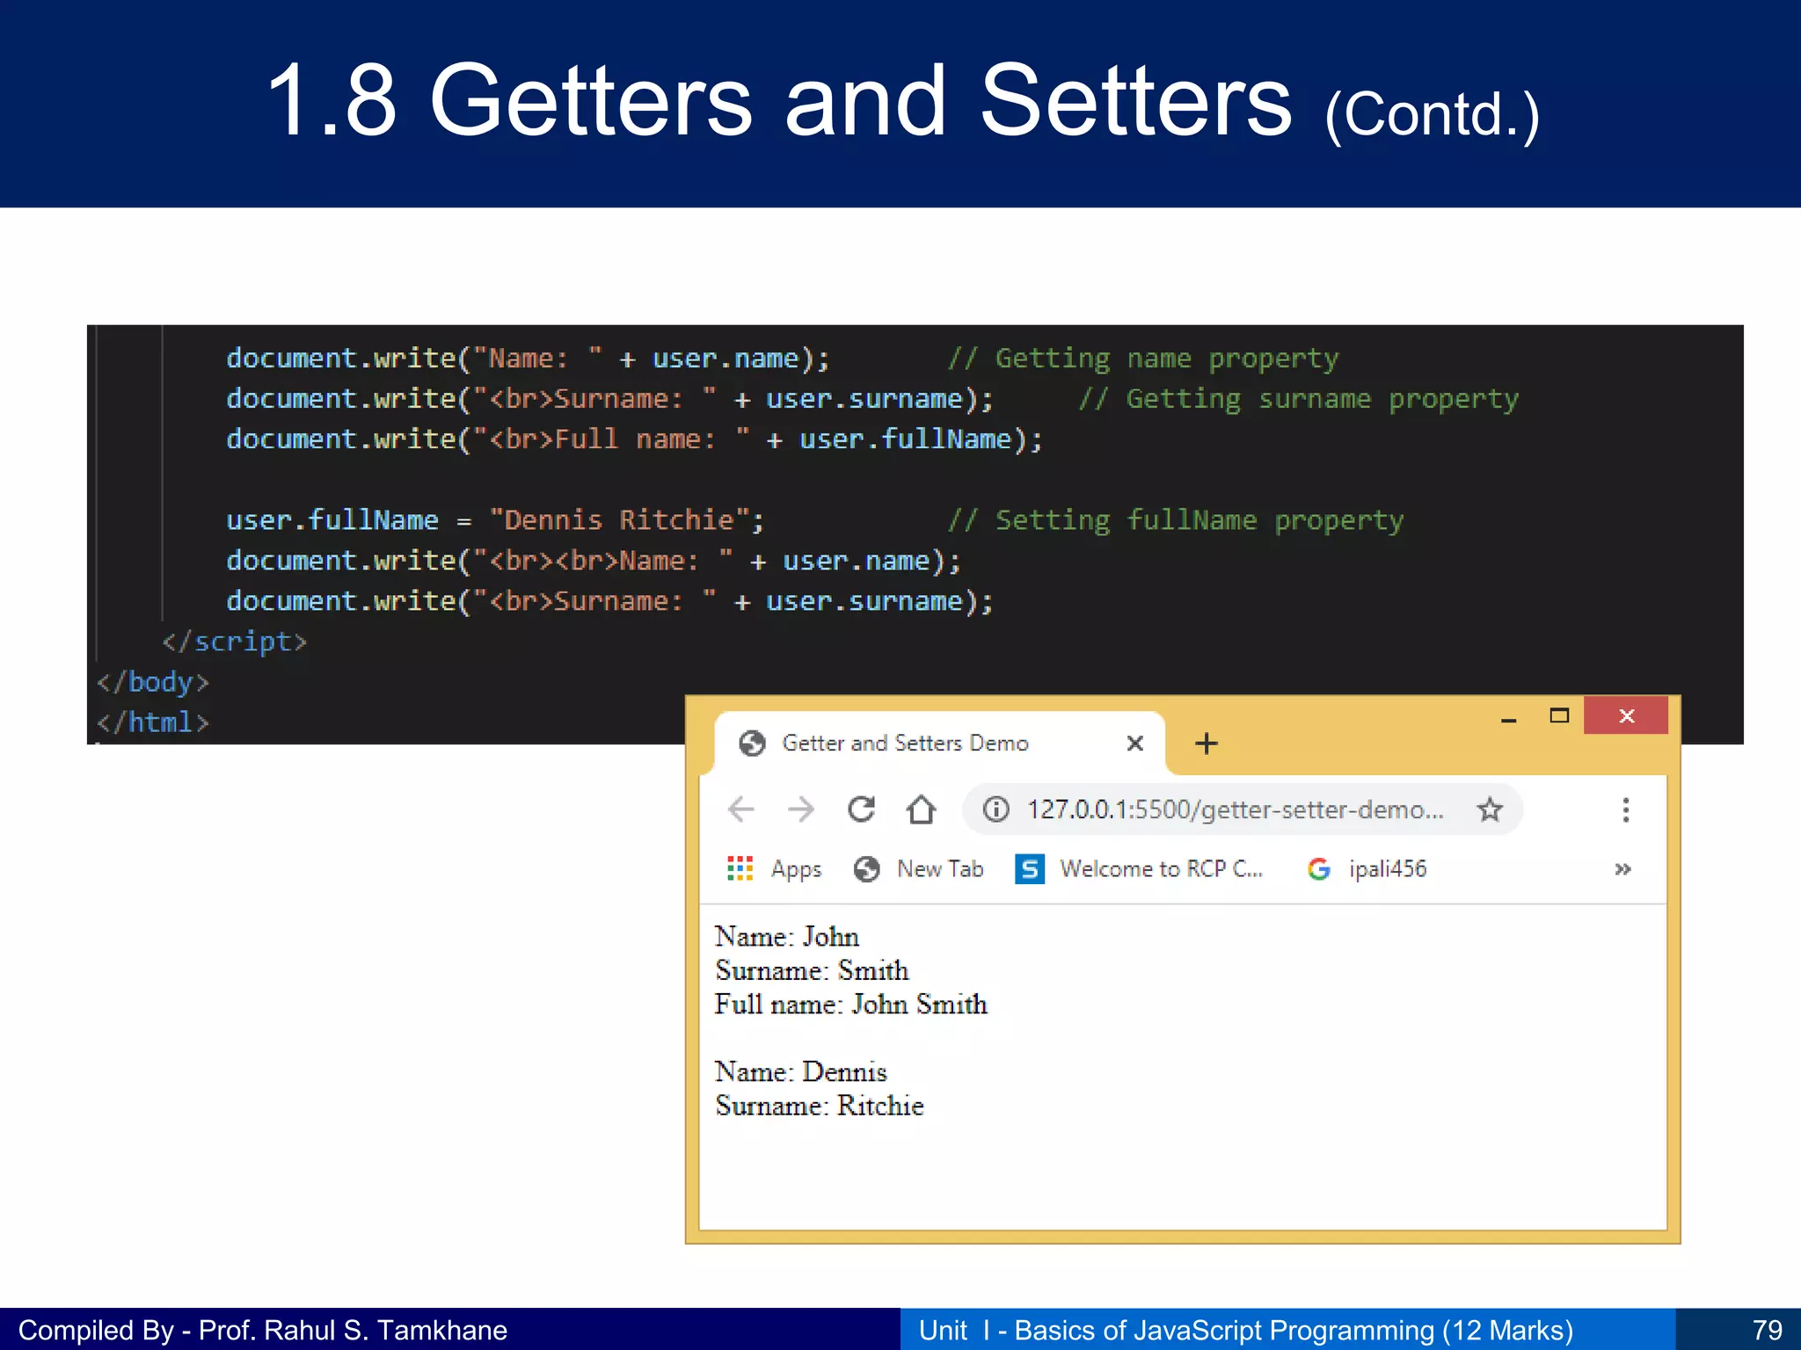Image resolution: width=1801 pixels, height=1350 pixels.
Task: Click 'Compiled By - Prof. Rahul S. Tamkhane'
Action: (263, 1330)
